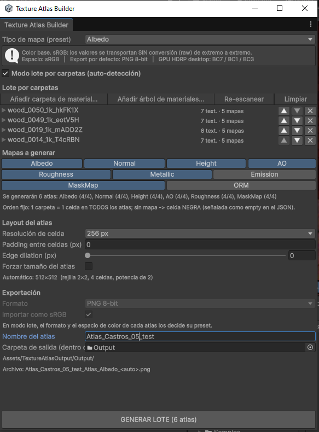Open the Resolución de celda dropdown

coord(200,233)
